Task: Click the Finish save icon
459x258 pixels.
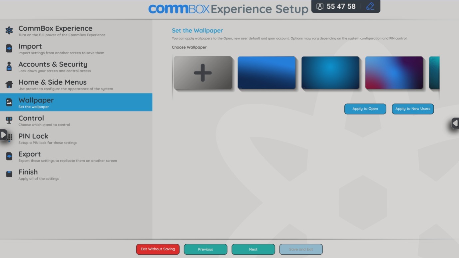Action: click(9, 174)
